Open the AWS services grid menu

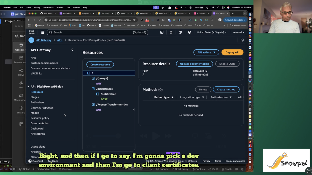[x=42, y=32]
